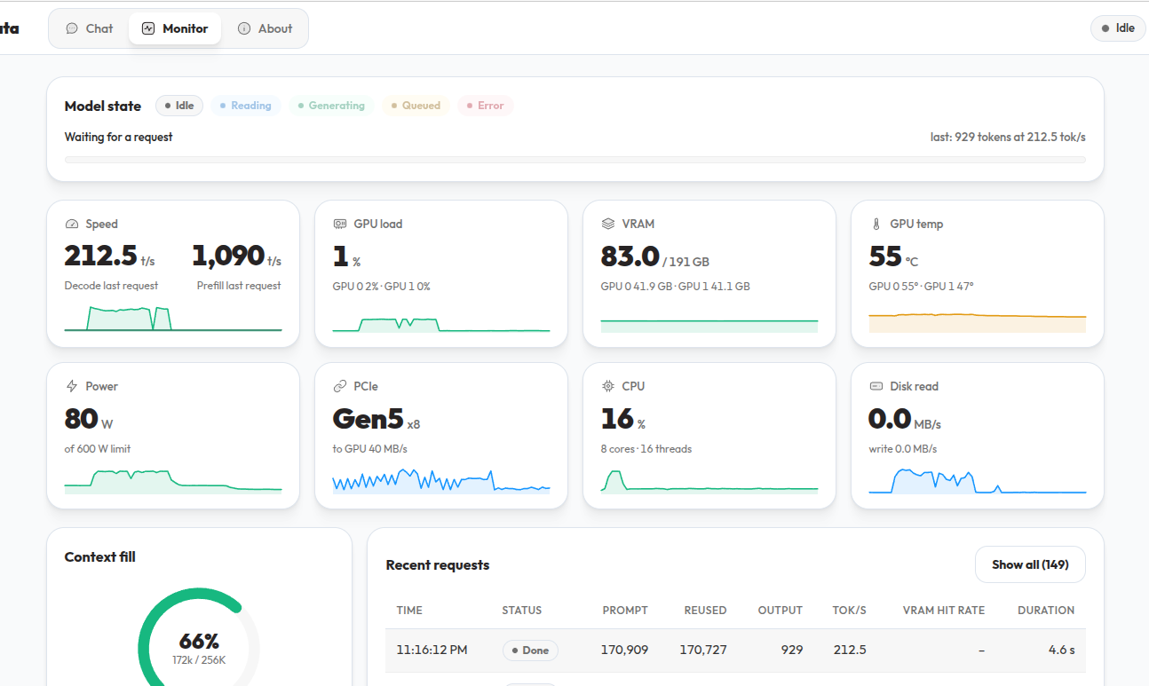
Task: Click the Speed sparkline chart
Action: 173,318
